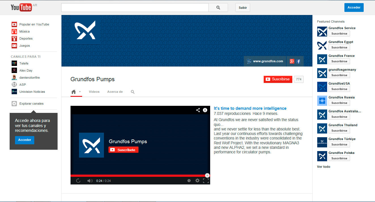Subscribe to Grundfos Australia

click(x=339, y=117)
